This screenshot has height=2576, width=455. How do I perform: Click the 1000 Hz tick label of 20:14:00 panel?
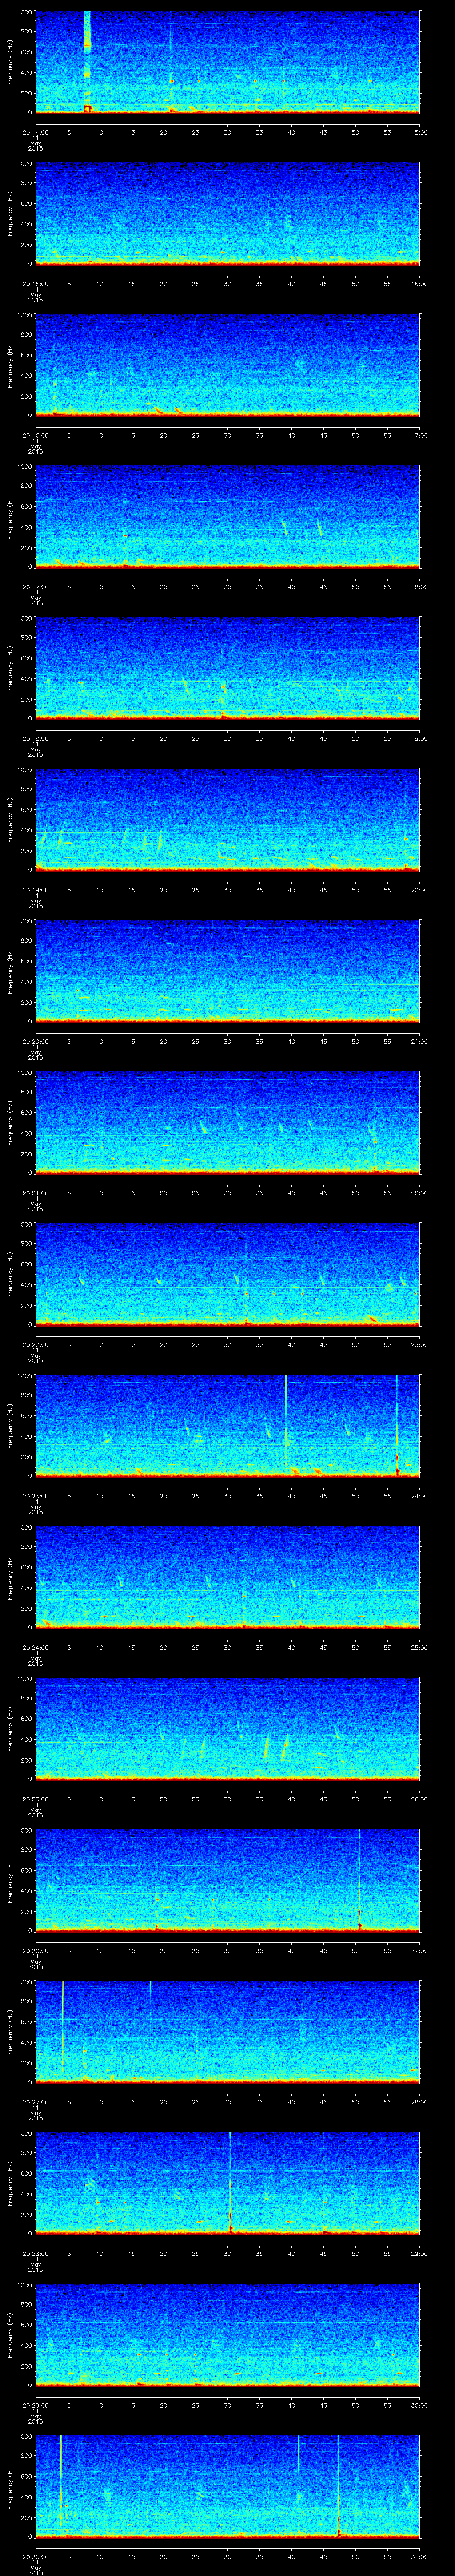pyautogui.click(x=25, y=12)
